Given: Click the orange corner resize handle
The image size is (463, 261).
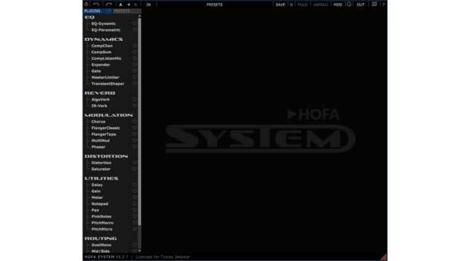Looking at the screenshot, I should [x=384, y=257].
